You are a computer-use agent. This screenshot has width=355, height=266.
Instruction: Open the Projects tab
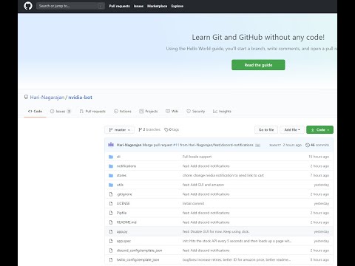coord(149,112)
